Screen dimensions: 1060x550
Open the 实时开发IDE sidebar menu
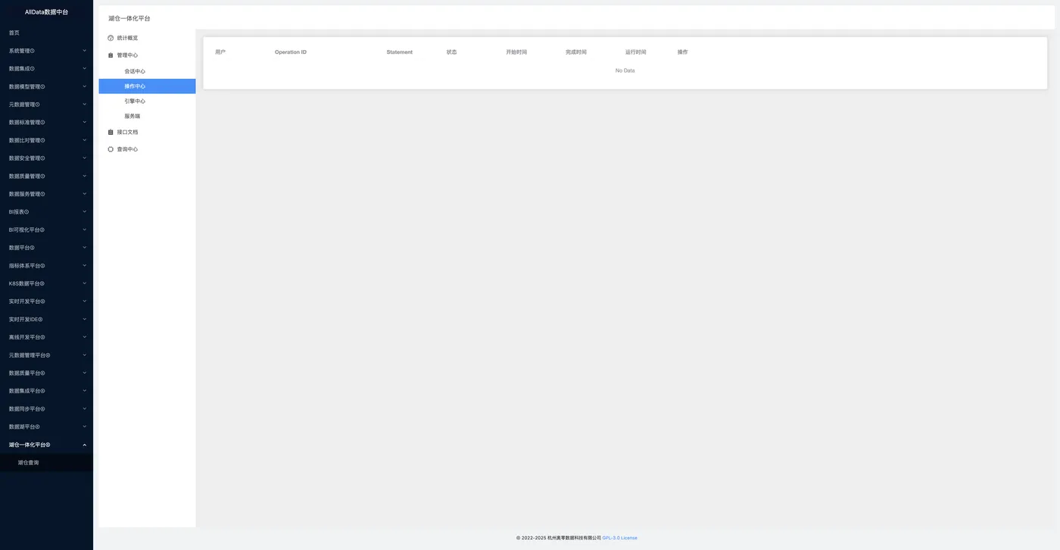[x=46, y=319]
